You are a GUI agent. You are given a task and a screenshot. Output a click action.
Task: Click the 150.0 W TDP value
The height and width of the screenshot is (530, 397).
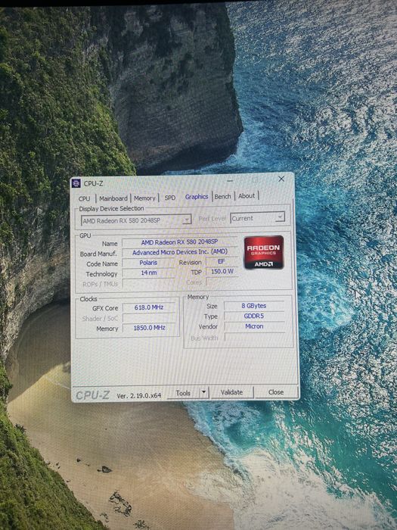(x=222, y=271)
